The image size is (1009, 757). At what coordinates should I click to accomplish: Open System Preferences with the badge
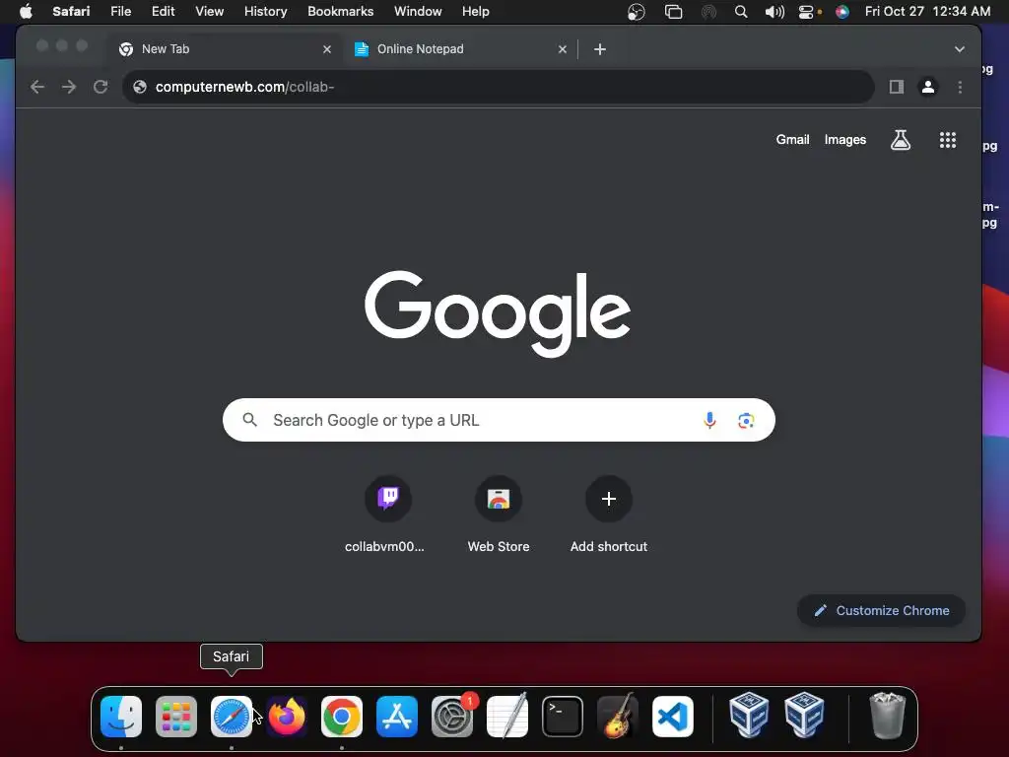click(452, 717)
